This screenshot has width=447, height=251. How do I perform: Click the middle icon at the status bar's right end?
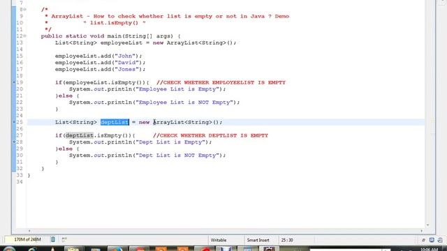[432, 240]
